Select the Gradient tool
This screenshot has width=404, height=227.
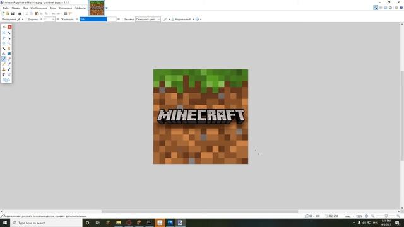tap(9, 54)
